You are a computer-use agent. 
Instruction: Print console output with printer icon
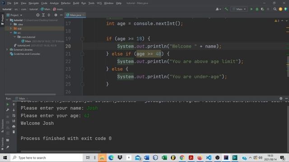coord(14,126)
